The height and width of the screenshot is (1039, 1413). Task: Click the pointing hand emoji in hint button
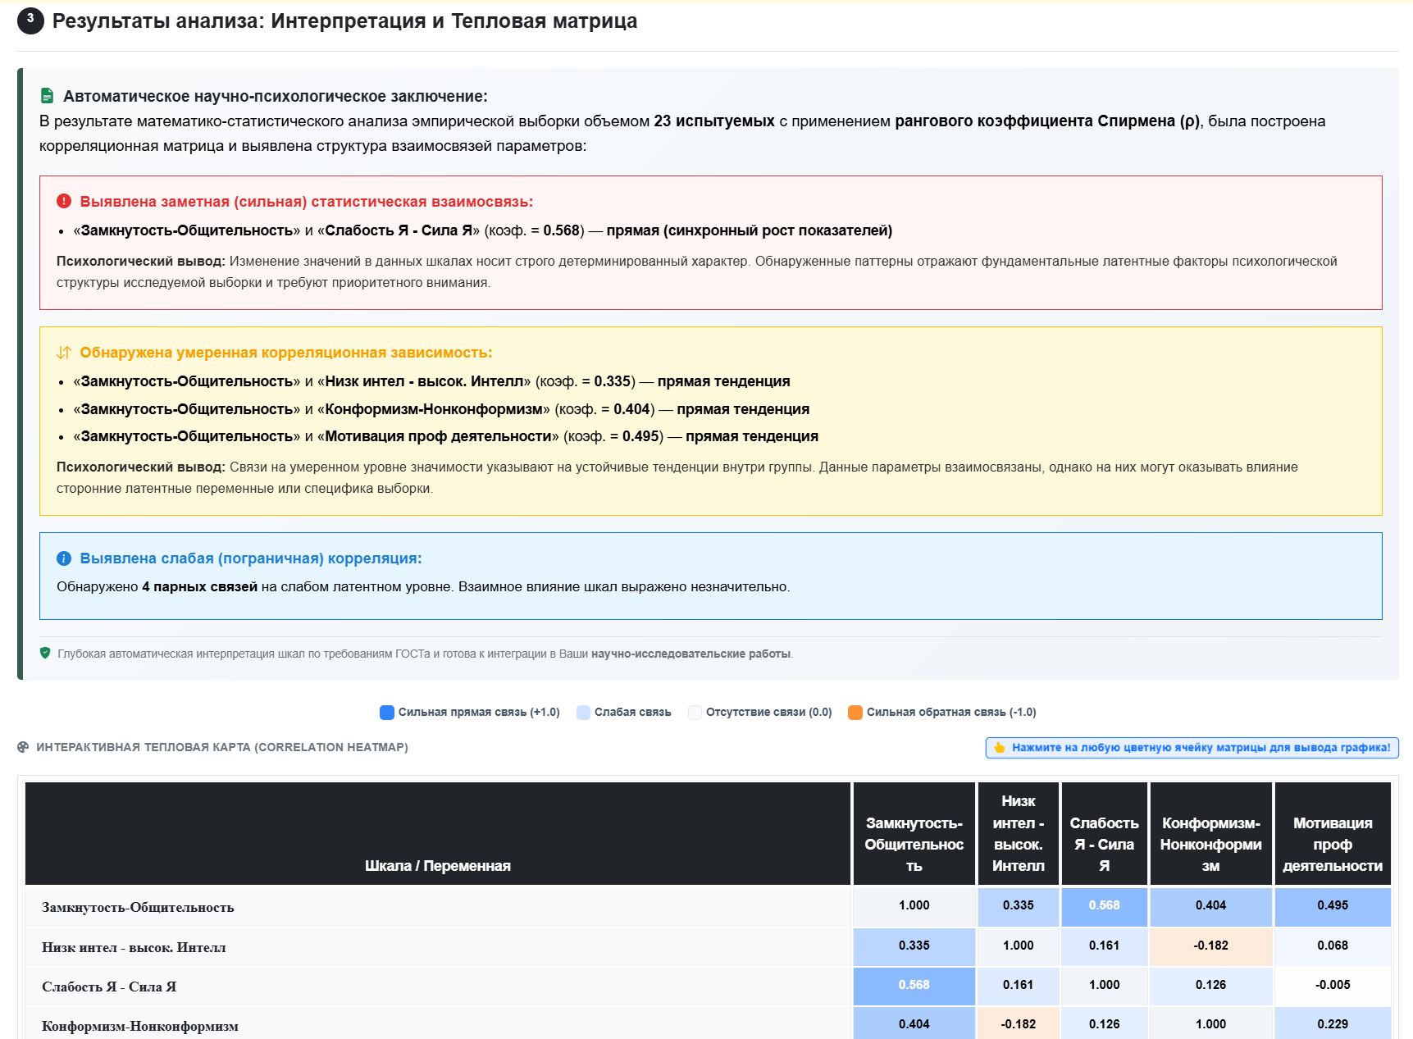999,748
